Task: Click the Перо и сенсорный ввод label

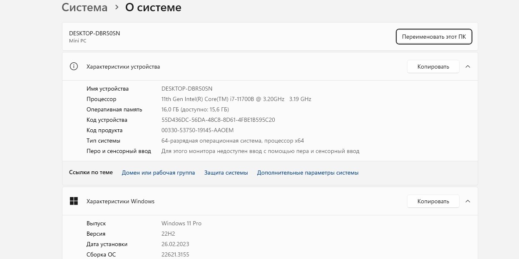Action: point(119,151)
